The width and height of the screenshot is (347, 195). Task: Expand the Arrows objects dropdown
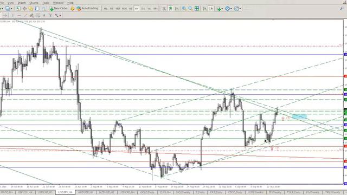[x=60, y=15]
